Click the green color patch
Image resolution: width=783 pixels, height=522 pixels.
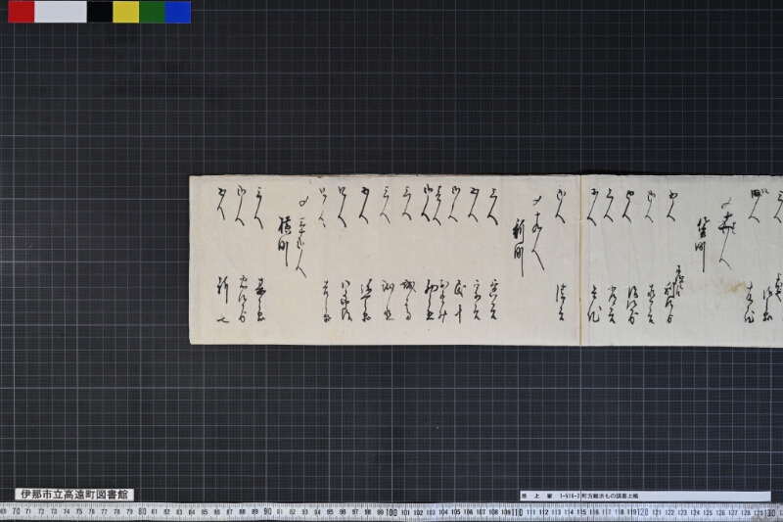152,12
